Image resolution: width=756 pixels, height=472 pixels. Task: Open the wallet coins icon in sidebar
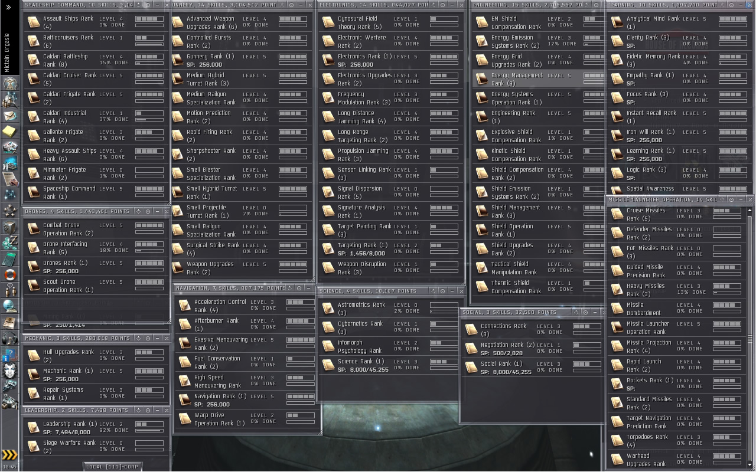9,242
